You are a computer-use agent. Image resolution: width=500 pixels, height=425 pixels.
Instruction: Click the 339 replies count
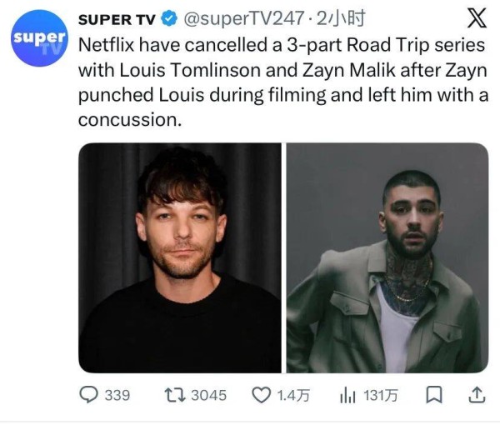click(x=117, y=395)
